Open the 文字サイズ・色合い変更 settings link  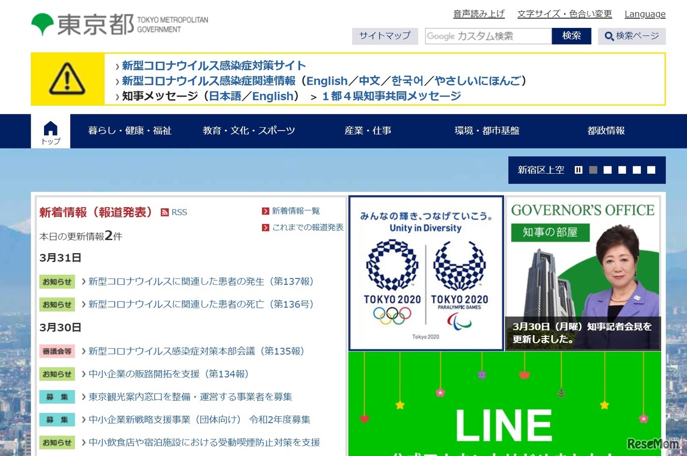[x=564, y=13]
